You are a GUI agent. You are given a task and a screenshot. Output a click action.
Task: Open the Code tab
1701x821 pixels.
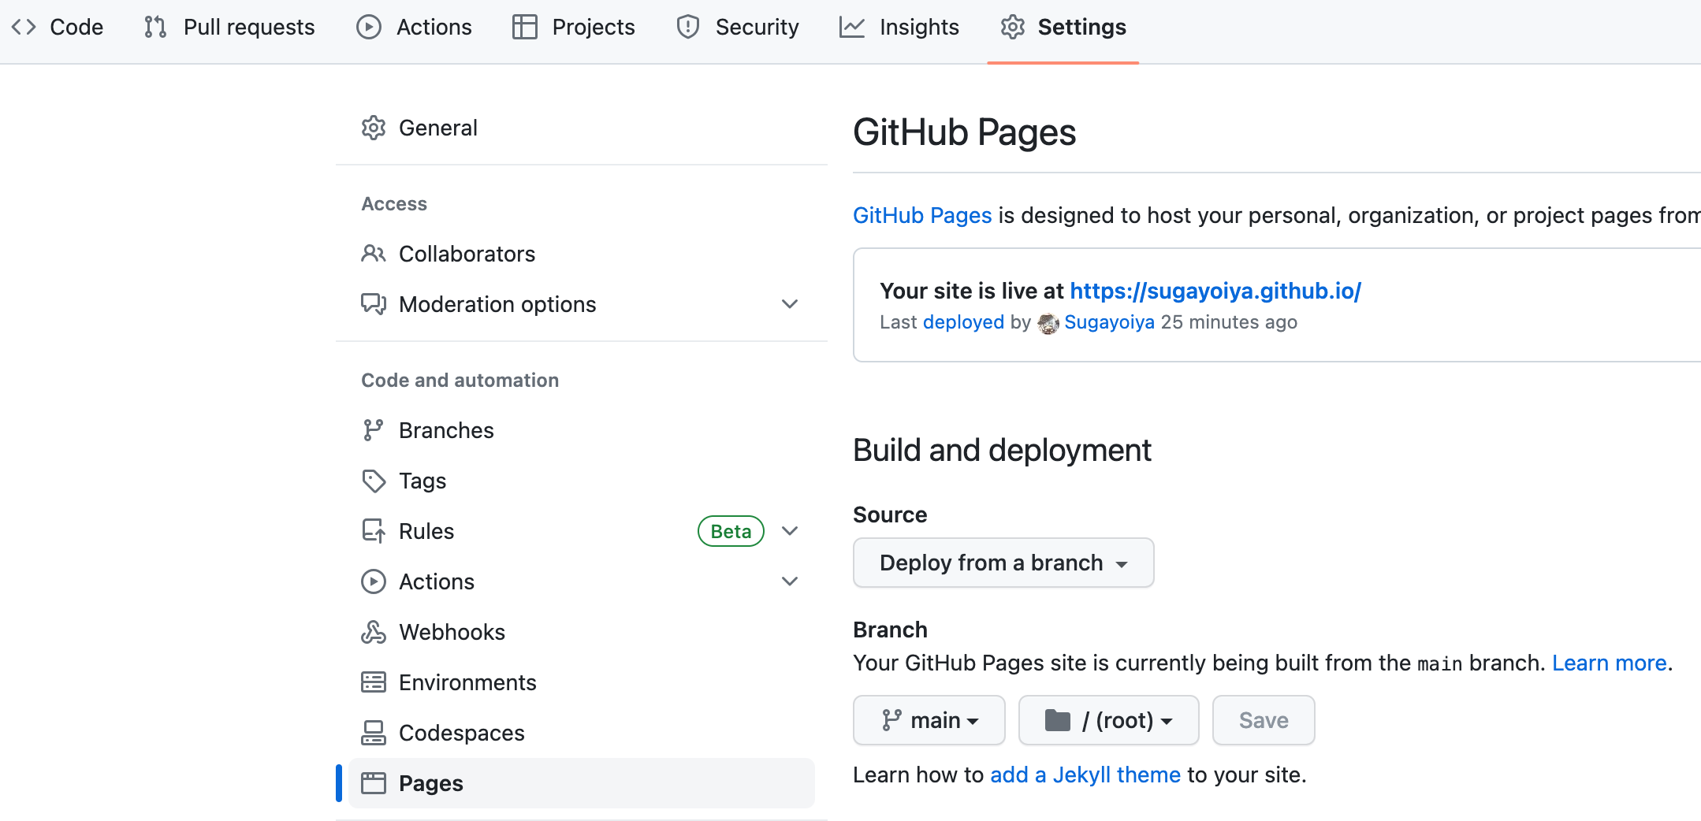tap(57, 27)
